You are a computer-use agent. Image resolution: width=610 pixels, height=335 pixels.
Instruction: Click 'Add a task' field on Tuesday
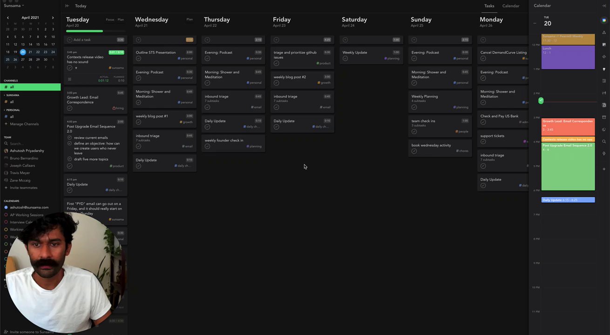[95, 40]
